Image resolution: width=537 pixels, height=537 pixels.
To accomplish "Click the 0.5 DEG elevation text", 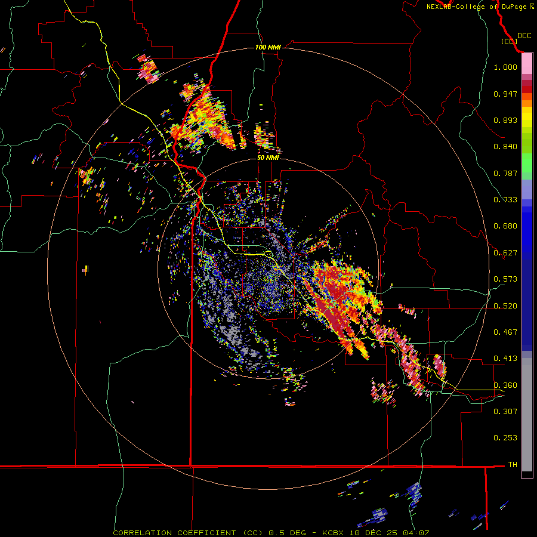I will (x=286, y=533).
